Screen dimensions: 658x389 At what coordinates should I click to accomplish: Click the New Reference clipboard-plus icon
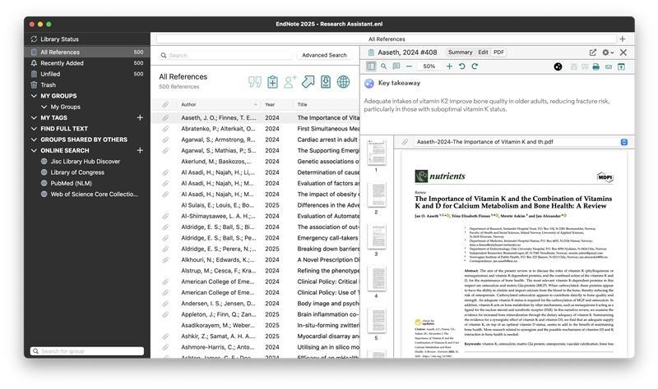tap(272, 81)
